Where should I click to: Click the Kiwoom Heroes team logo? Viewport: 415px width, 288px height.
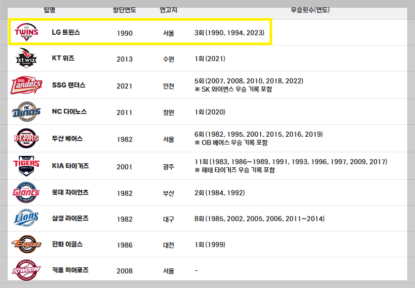[x=26, y=270]
